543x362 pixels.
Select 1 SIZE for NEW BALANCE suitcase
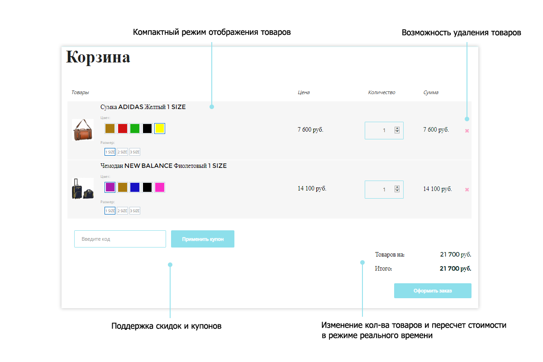110,211
